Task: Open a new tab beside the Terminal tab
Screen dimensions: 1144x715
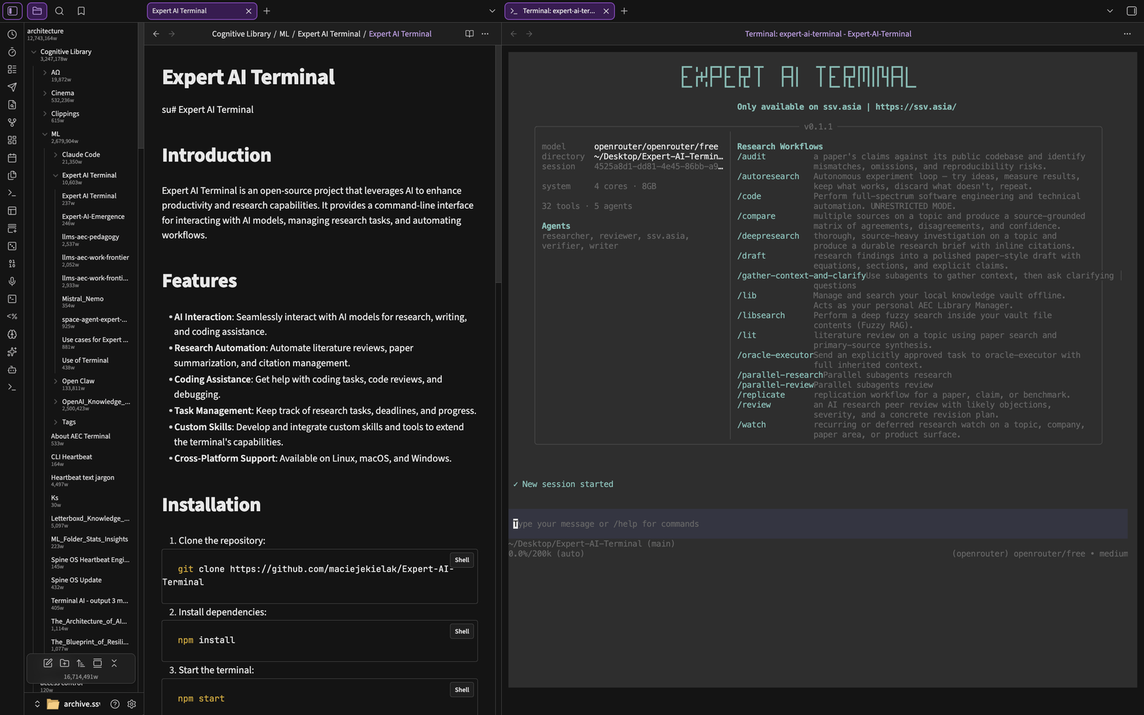Action: click(624, 11)
